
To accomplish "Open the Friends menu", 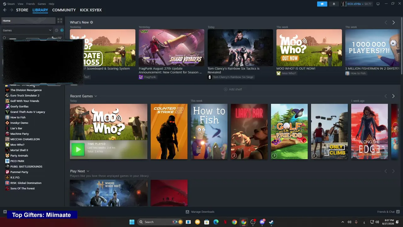I will point(31,4).
